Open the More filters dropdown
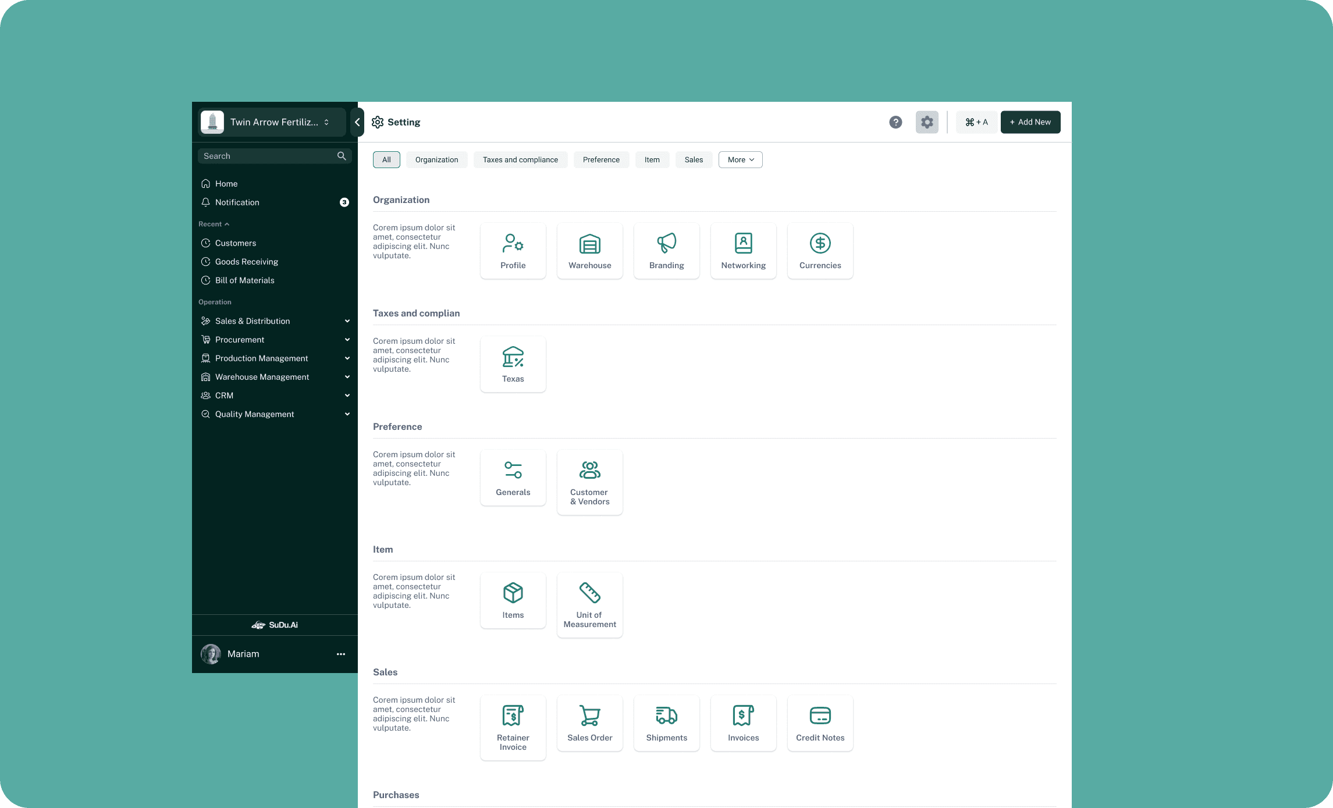This screenshot has height=808, width=1333. (x=741, y=160)
